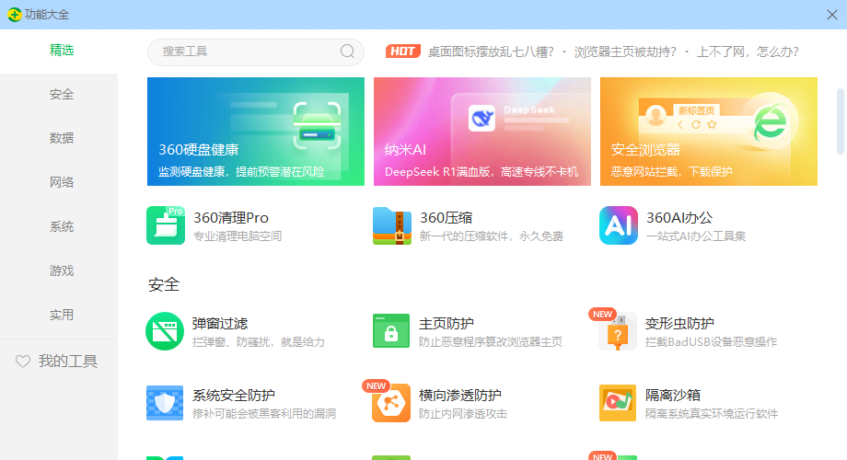Click 专业清理电脑空间 description text
This screenshot has width=847, height=460.
[x=238, y=236]
